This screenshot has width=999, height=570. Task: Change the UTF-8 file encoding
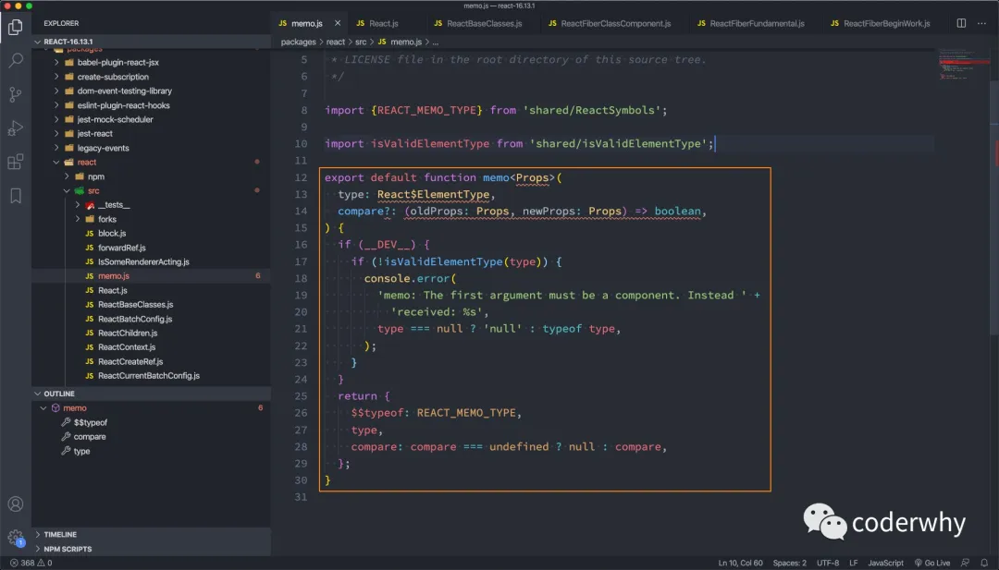(828, 563)
